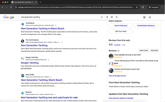Open the 'Nexgen Yachting' result link
This screenshot has width=165, height=102.
(x=30, y=63)
